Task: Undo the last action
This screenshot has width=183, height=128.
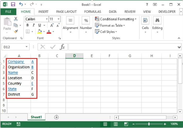Action: [x=21, y=4]
